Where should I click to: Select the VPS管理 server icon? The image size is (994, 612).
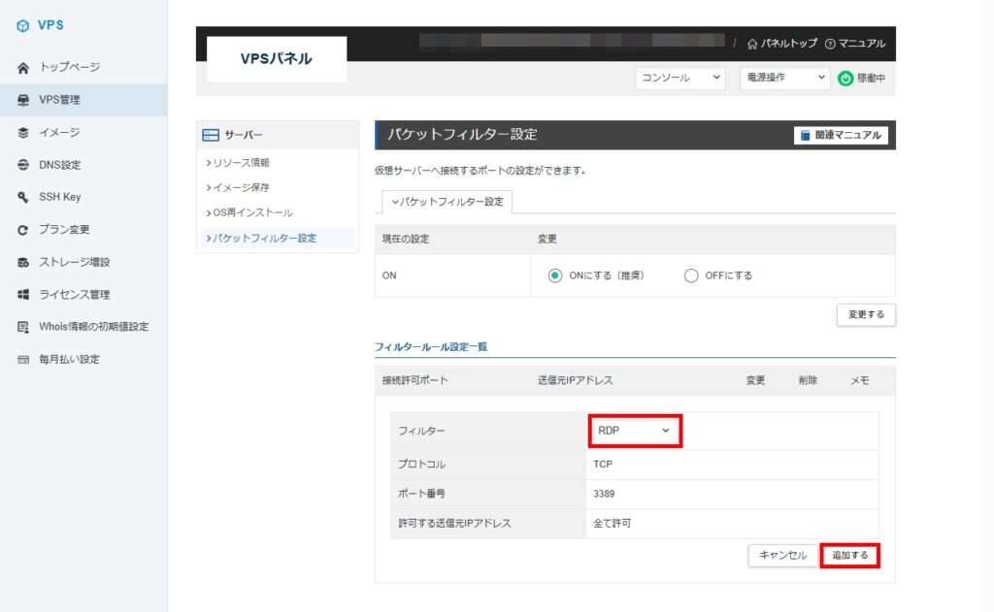[x=23, y=100]
